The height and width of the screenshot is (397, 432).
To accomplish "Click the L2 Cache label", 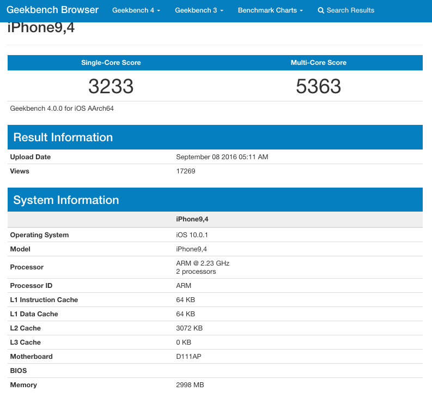I will click(x=26, y=328).
